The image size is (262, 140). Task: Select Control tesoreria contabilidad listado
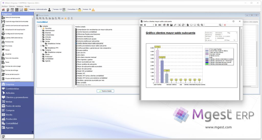coord(87,32)
